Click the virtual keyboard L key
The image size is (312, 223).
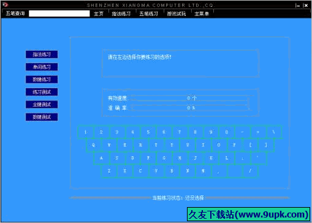[227, 158]
